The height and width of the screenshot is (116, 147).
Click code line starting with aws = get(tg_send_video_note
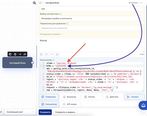94,70
